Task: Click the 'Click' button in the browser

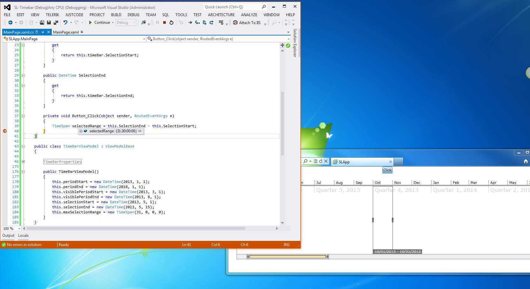Action: coord(387,170)
